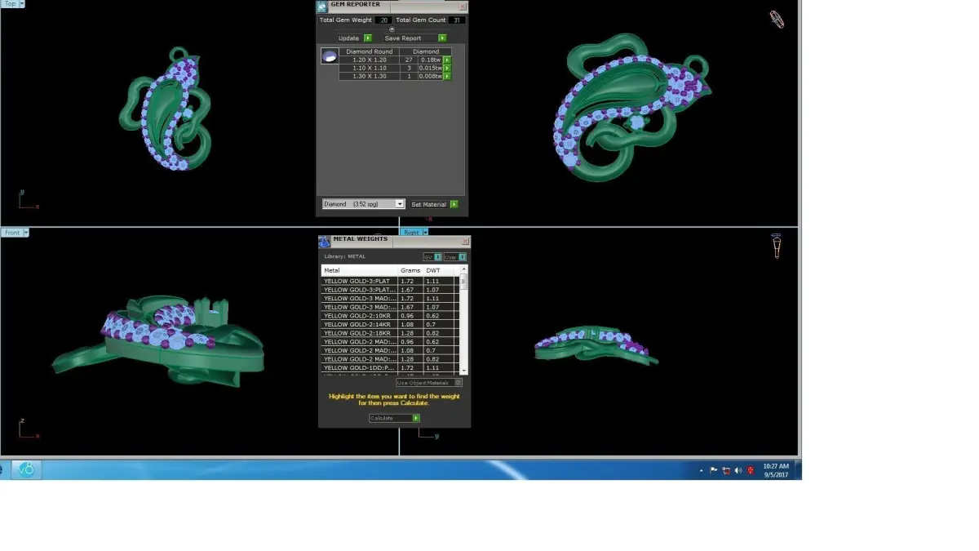Open the Right viewport dropdown arrow
The width and height of the screenshot is (979, 551).
pyautogui.click(x=425, y=233)
